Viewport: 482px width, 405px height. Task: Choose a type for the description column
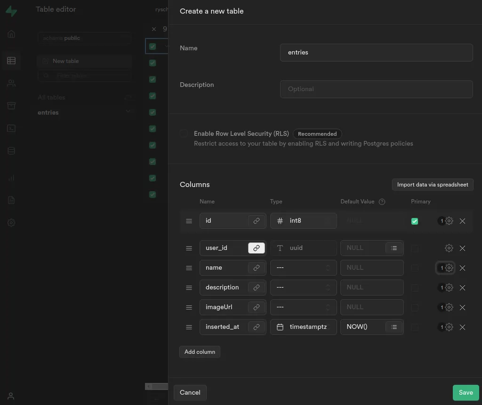coord(304,288)
